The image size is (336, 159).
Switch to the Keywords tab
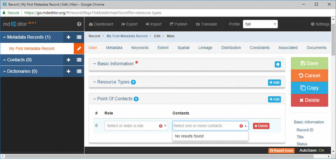click(x=140, y=48)
